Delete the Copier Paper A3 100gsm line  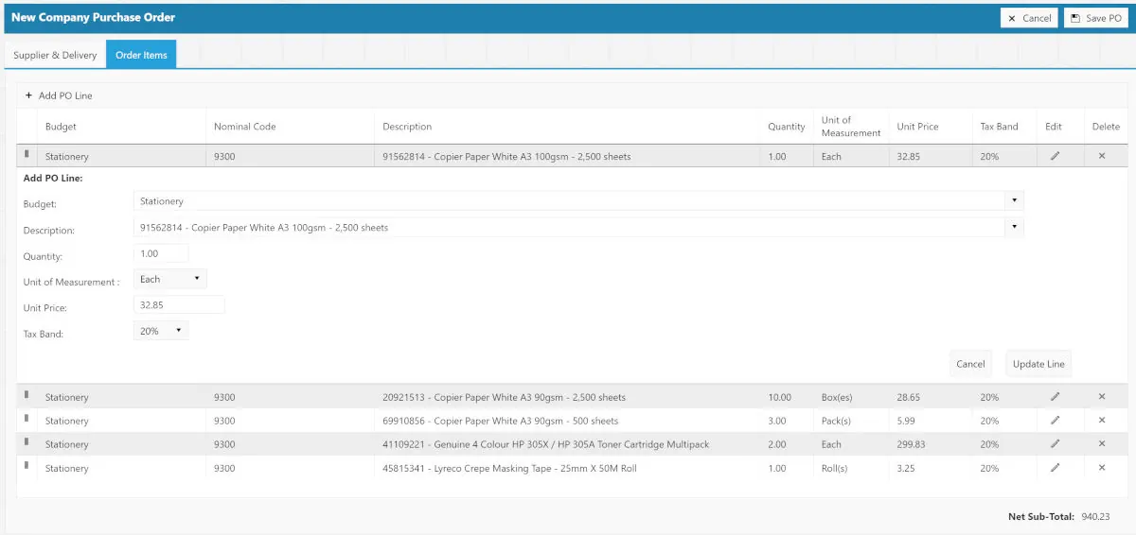point(1102,156)
